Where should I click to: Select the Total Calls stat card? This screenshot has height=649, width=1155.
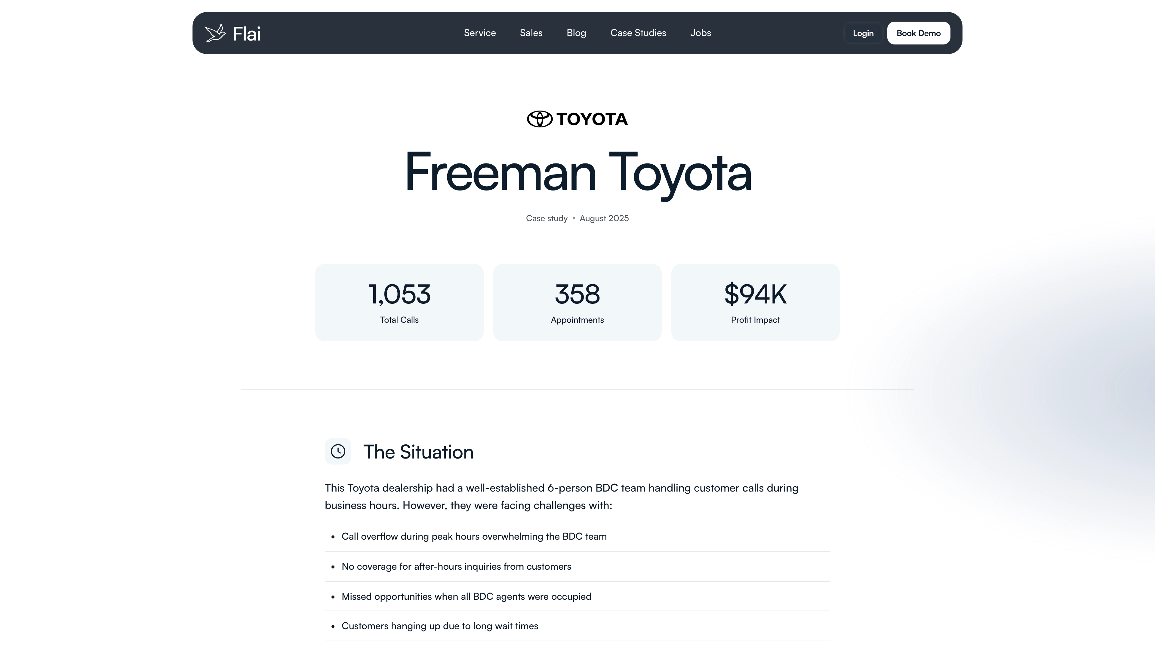click(399, 302)
